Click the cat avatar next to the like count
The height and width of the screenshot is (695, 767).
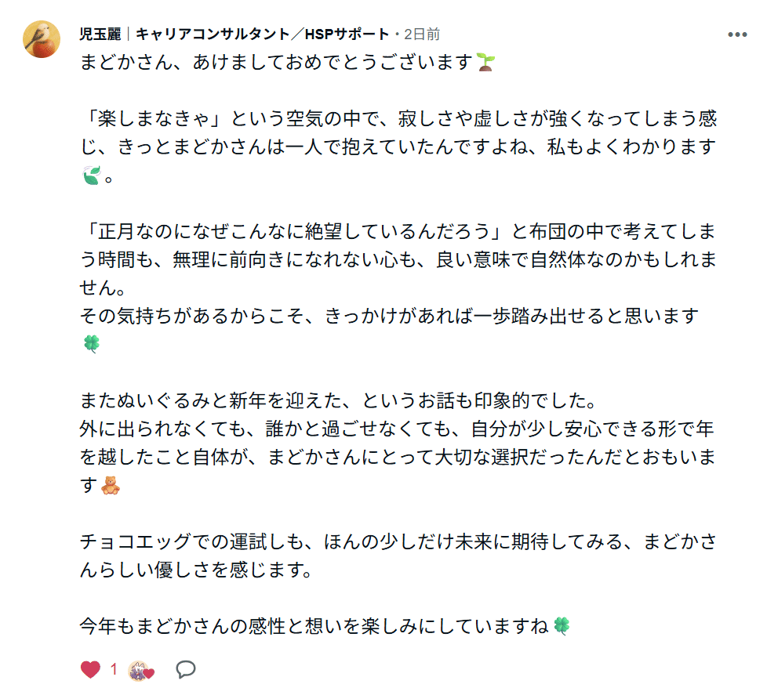(137, 671)
